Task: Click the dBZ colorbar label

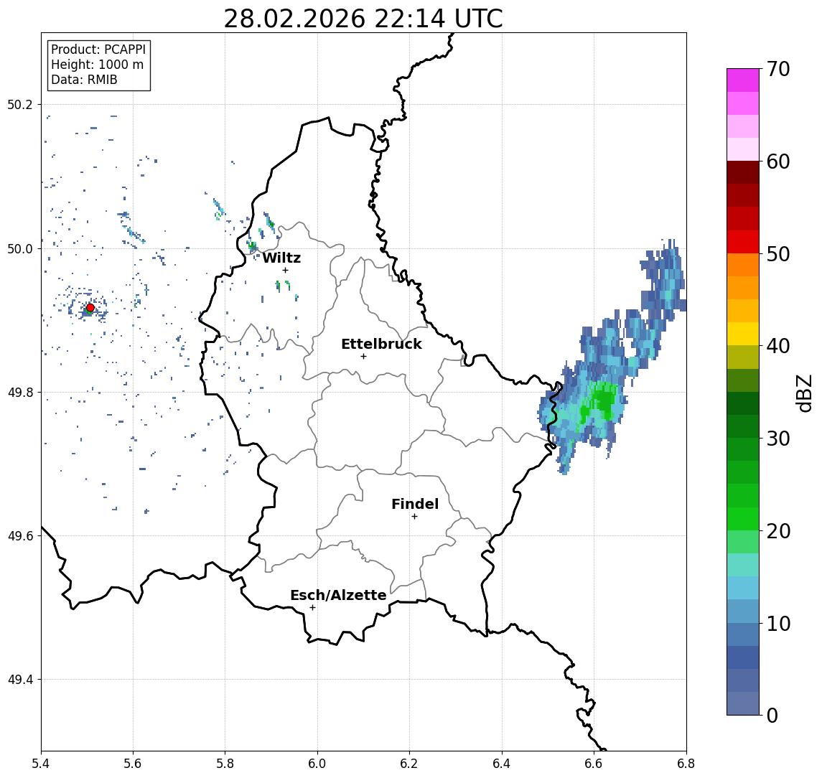Action: click(x=803, y=393)
